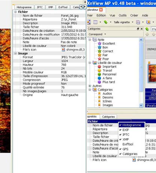
Task: Click the layout toolbar icon after Taille vignette
Action: 138,22
